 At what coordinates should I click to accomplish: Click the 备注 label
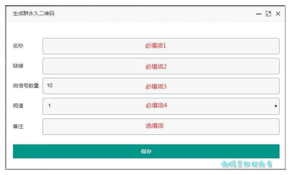[18, 126]
